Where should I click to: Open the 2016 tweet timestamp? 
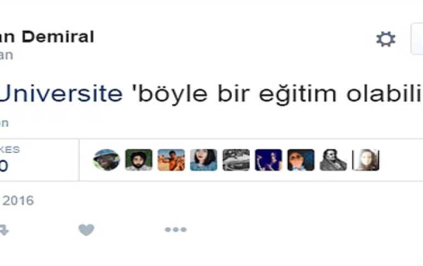(x=17, y=201)
